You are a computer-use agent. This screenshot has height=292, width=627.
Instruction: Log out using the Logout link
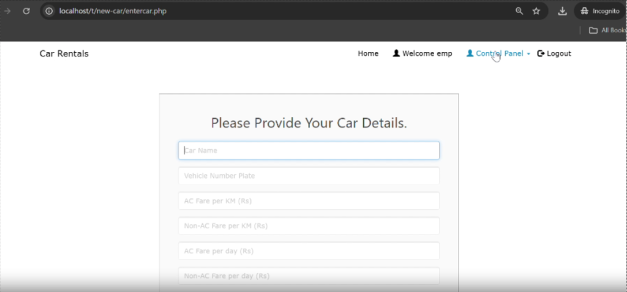tap(554, 54)
